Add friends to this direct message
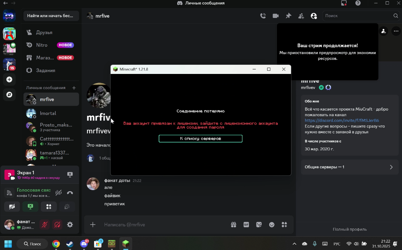This screenshot has height=250, width=402. tap(301, 16)
